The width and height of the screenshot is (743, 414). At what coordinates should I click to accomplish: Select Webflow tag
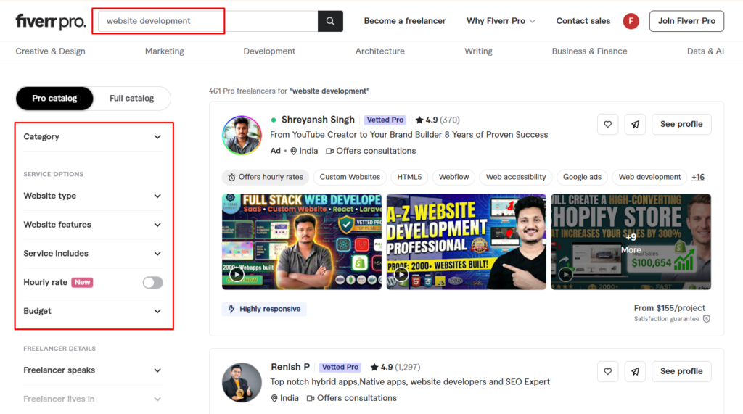tap(453, 177)
